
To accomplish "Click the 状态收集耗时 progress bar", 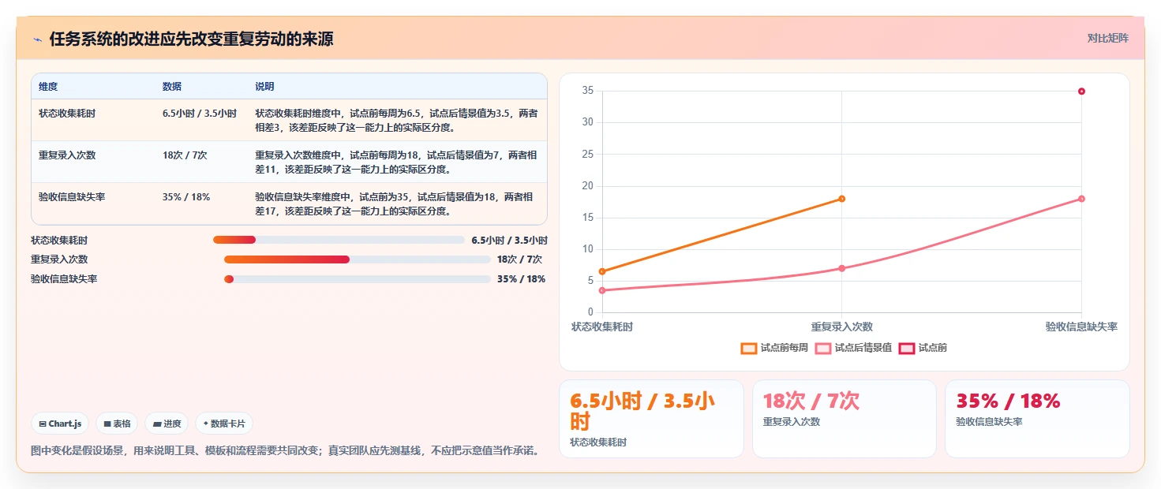I will click(x=339, y=240).
